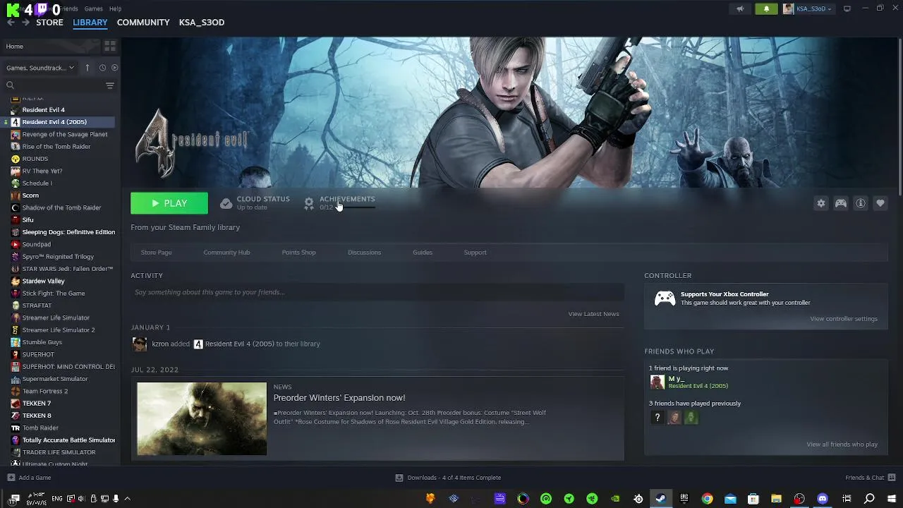
Task: Click View all friends who play
Action: [842, 445]
